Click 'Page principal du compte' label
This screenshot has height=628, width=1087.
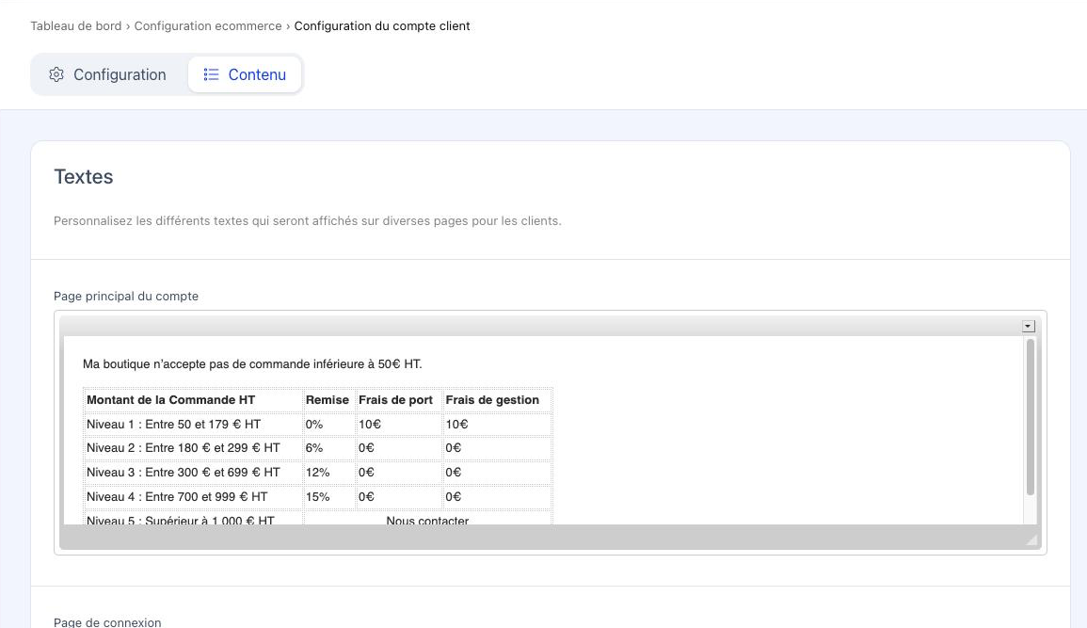coord(126,296)
